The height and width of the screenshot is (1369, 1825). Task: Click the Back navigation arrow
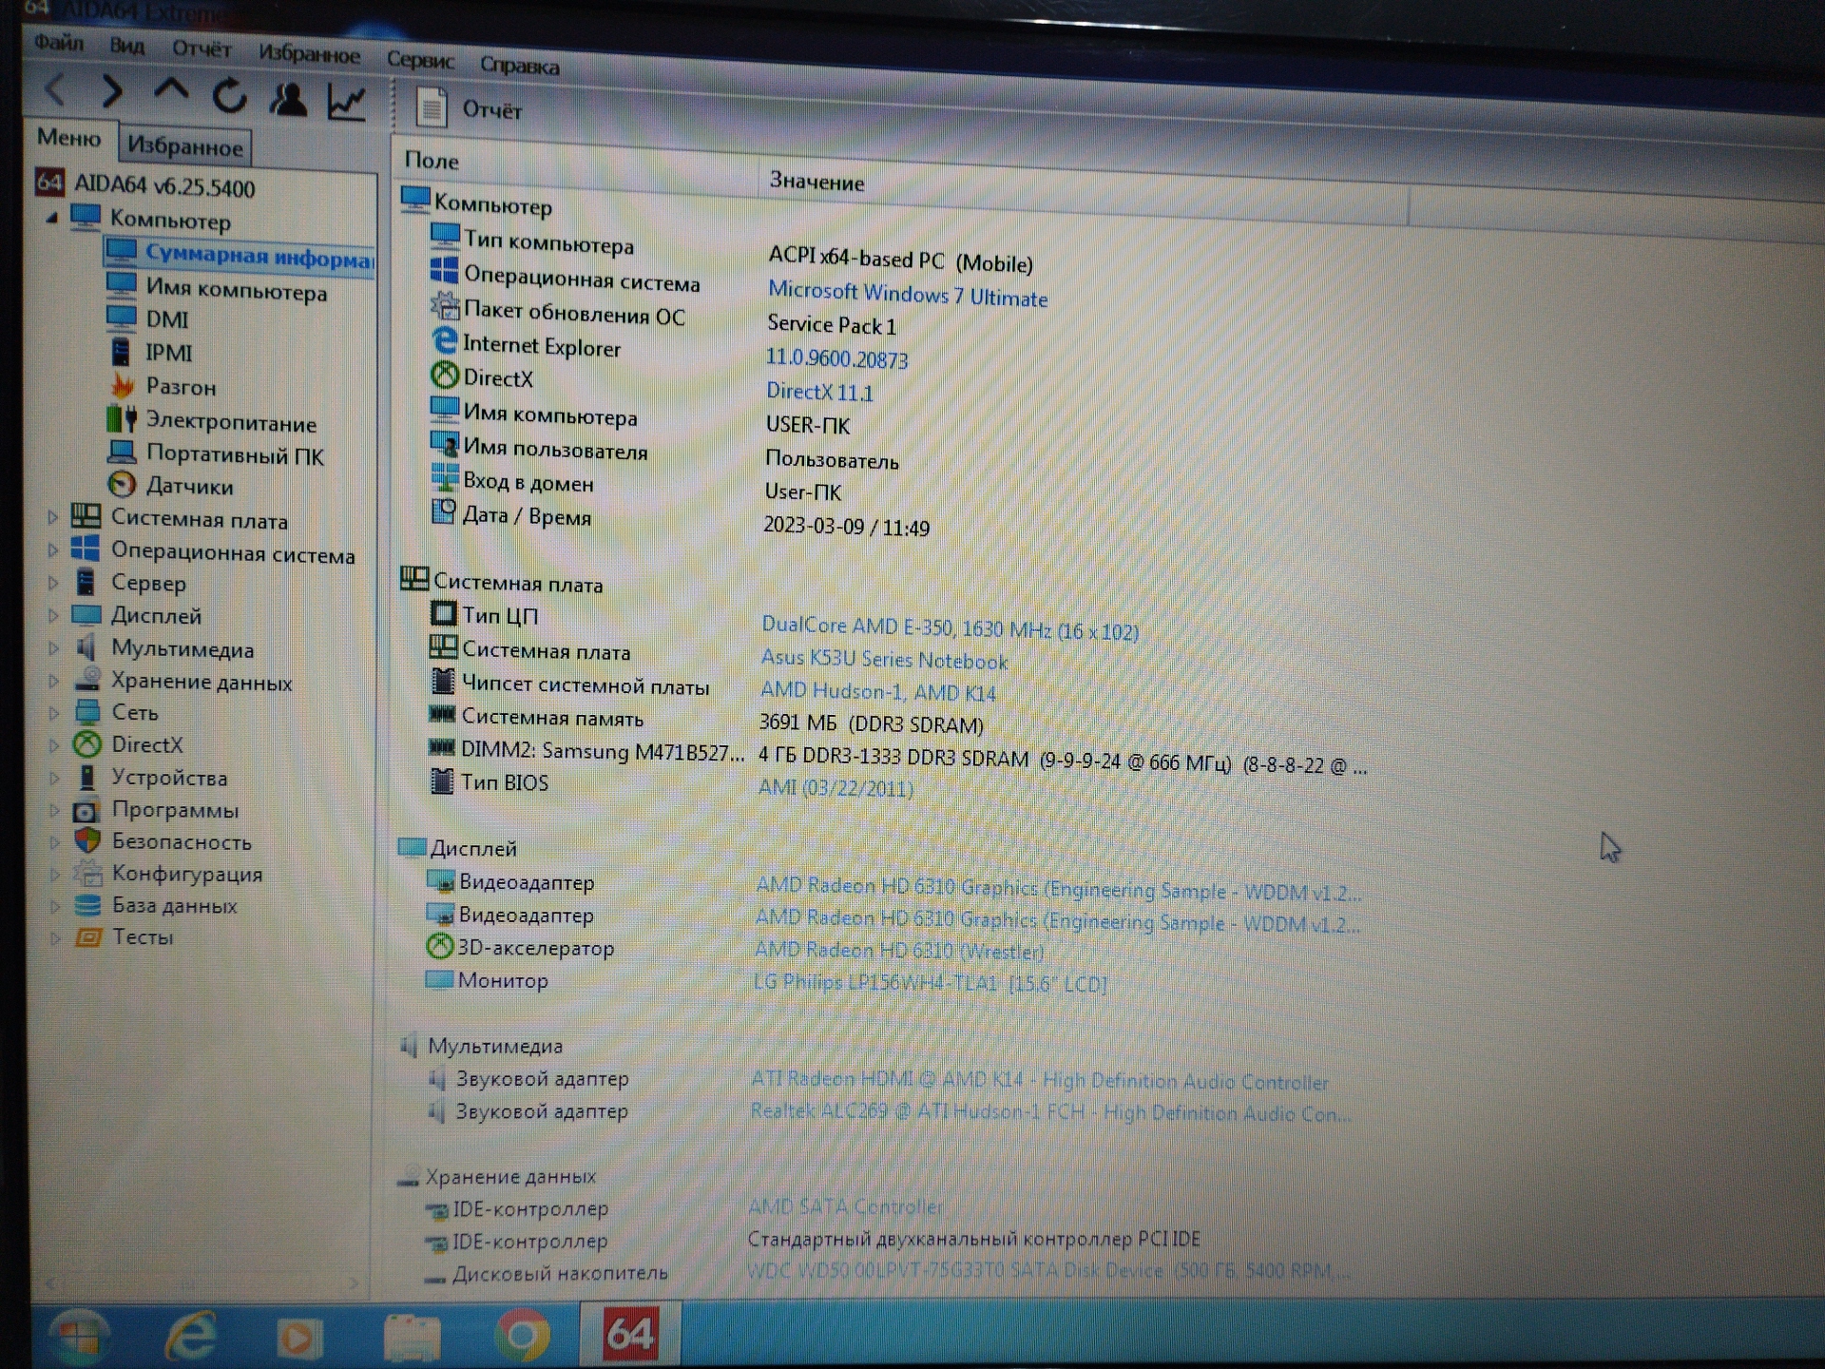(56, 90)
